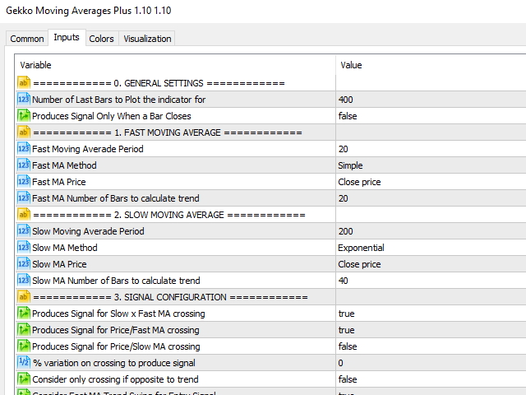Click the integer icon beside Slow Moving Average Period
The height and width of the screenshot is (395, 526).
coord(23,231)
